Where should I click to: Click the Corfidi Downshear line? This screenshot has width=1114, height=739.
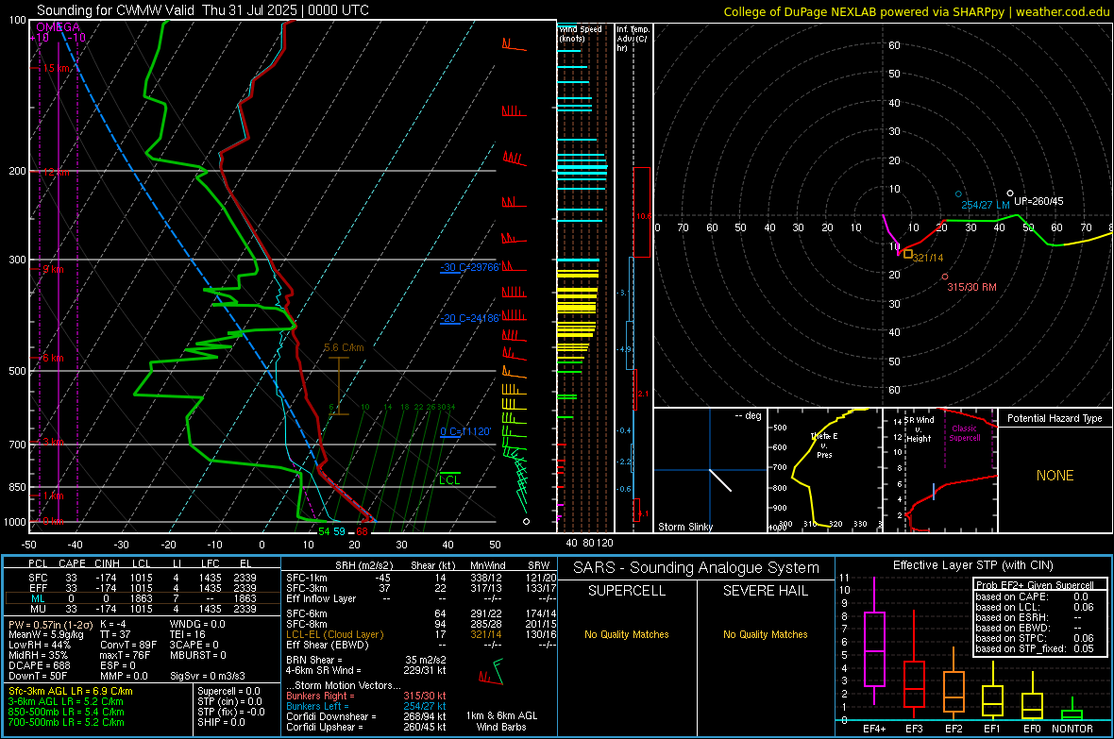pyautogui.click(x=366, y=716)
